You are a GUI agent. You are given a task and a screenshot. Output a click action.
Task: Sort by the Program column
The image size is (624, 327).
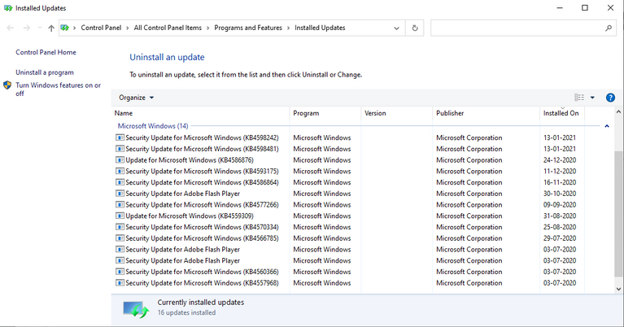click(x=325, y=113)
